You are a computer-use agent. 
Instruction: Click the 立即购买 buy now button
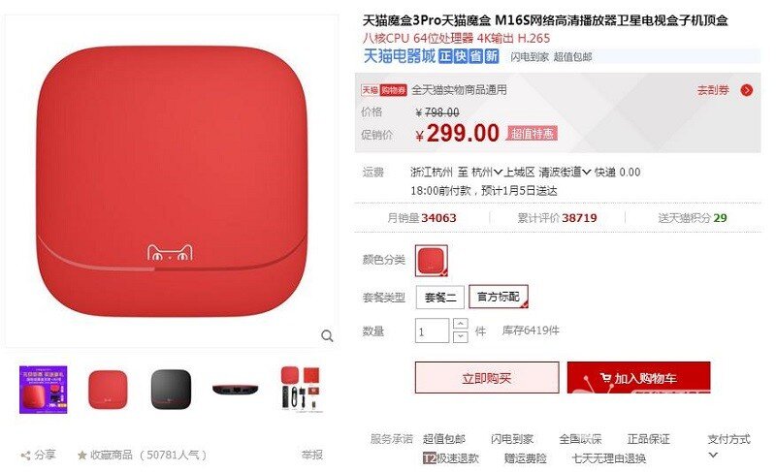(487, 378)
